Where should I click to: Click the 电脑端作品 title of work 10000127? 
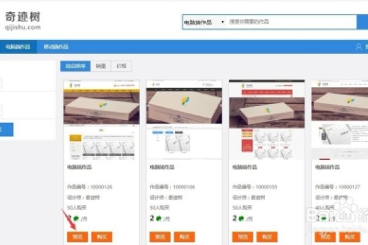pos(327,167)
